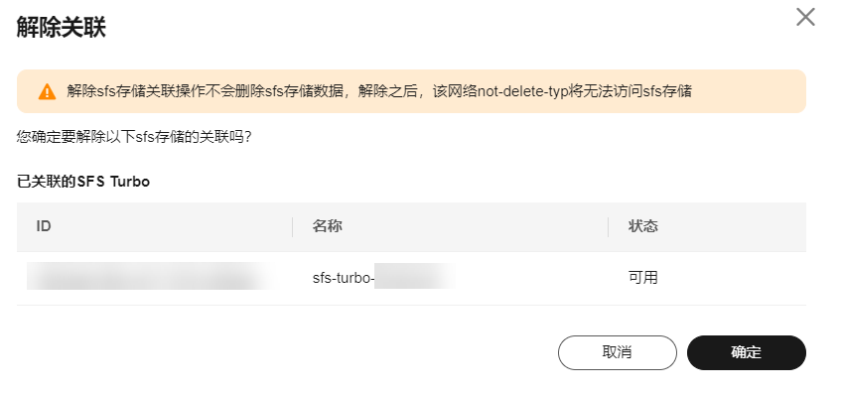Click the blurred suffix of sfs-turbo name
842x393 pixels.
coord(415,277)
